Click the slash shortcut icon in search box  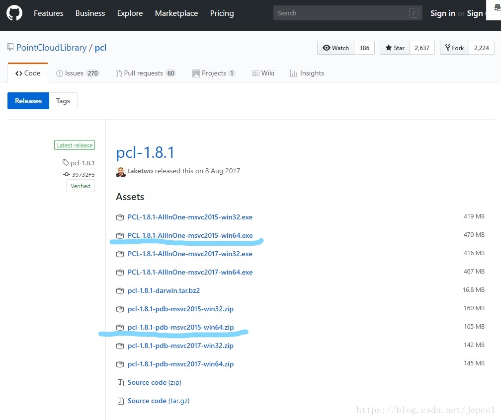414,13
